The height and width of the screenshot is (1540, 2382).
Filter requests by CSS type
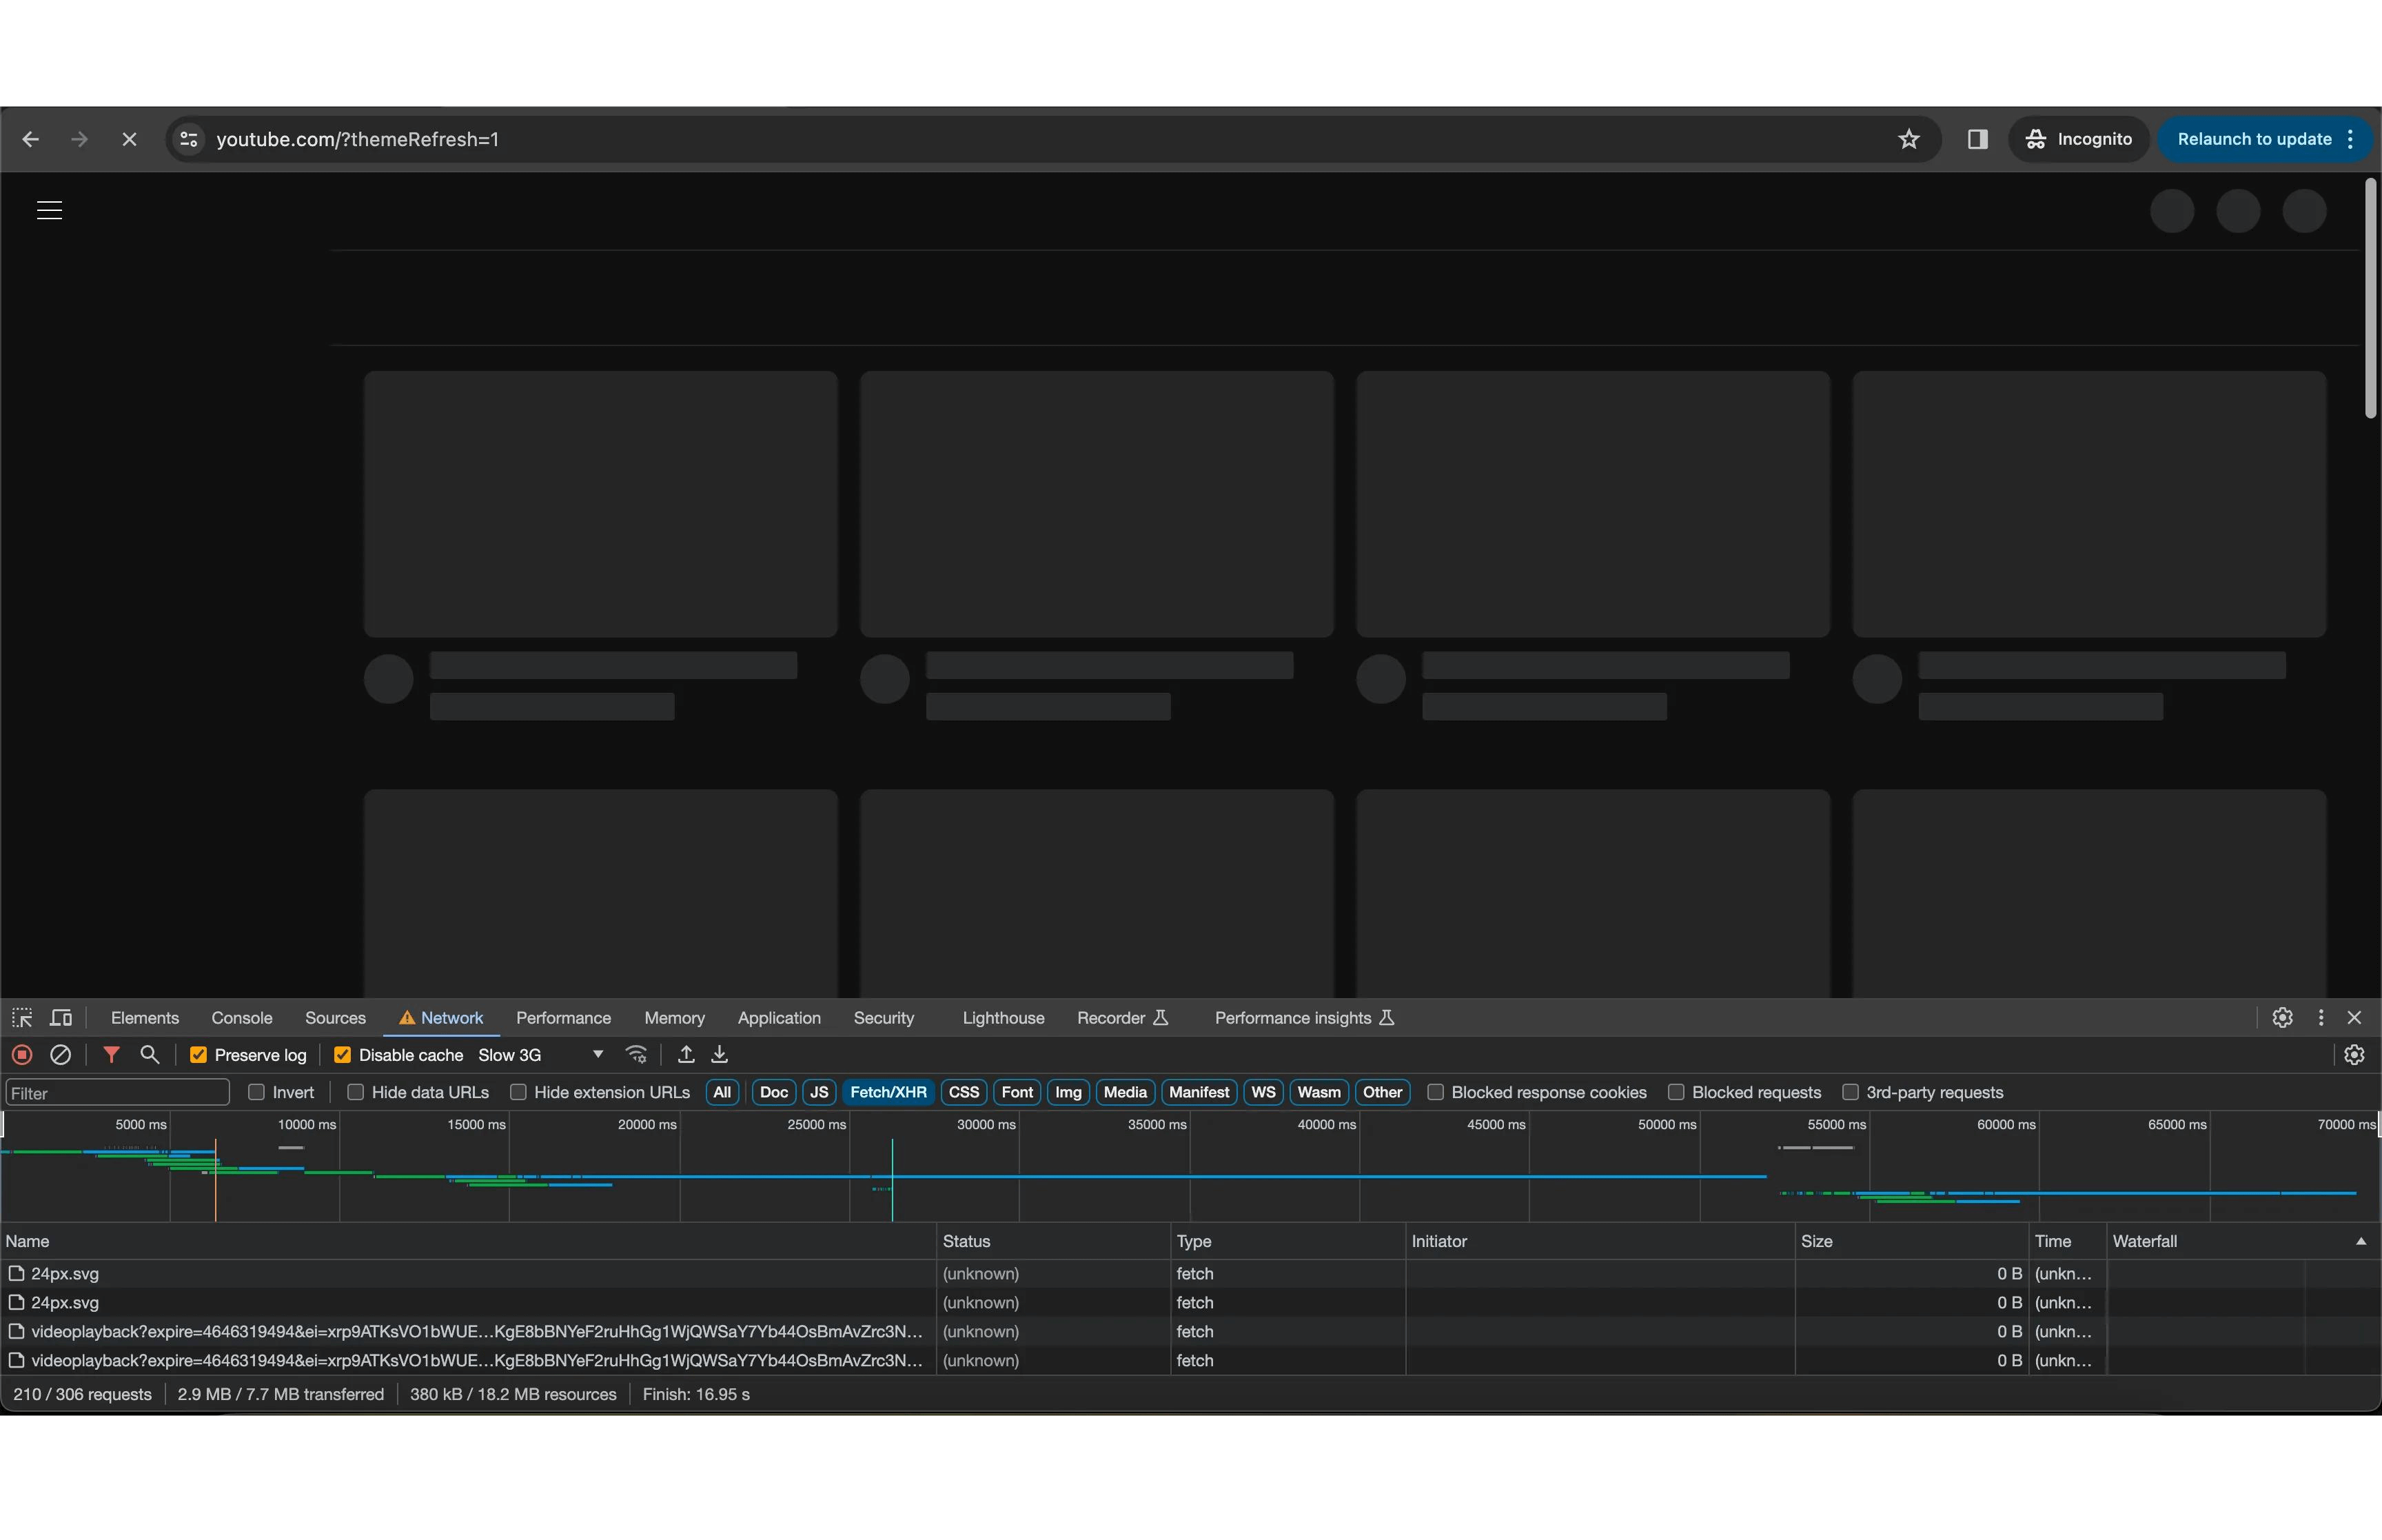coord(964,1092)
